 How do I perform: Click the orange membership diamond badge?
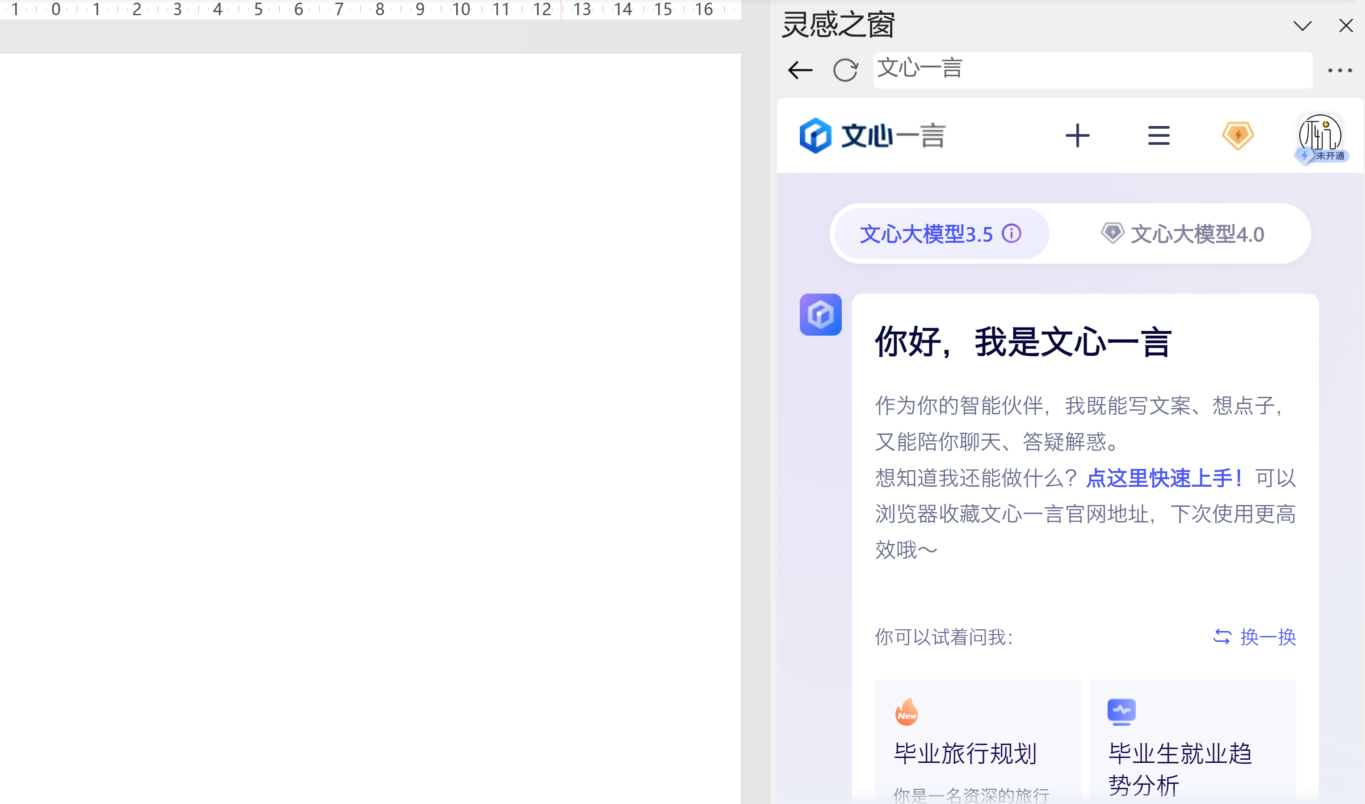(x=1238, y=135)
